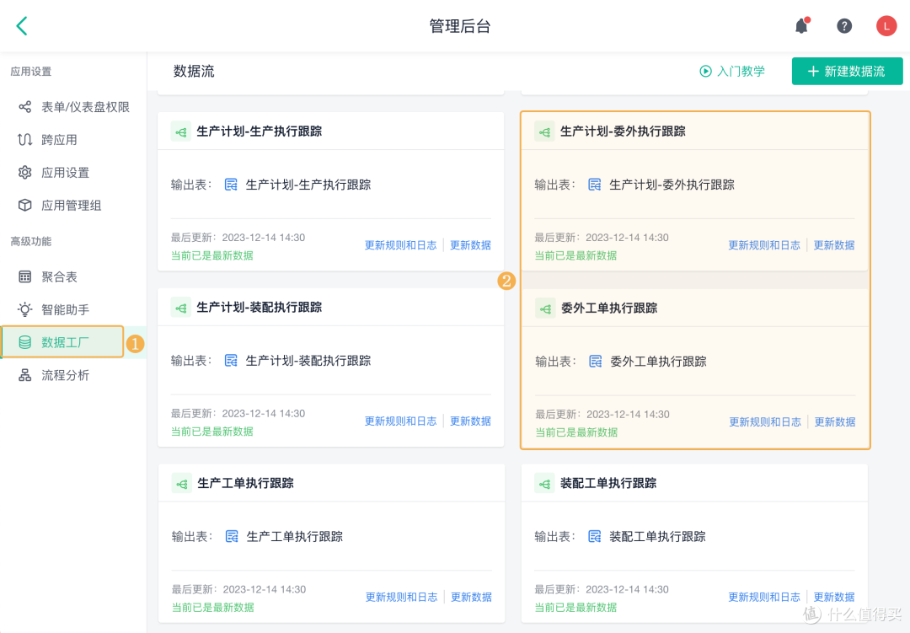Screen dimensions: 910x633
Task: Go back using the green arrow
Action: pyautogui.click(x=22, y=26)
